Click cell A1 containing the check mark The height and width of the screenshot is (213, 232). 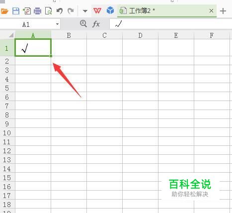click(x=33, y=48)
